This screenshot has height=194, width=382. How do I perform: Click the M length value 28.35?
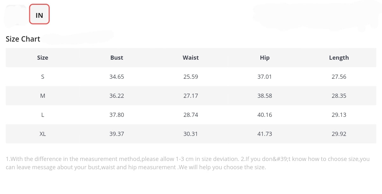[339, 96]
